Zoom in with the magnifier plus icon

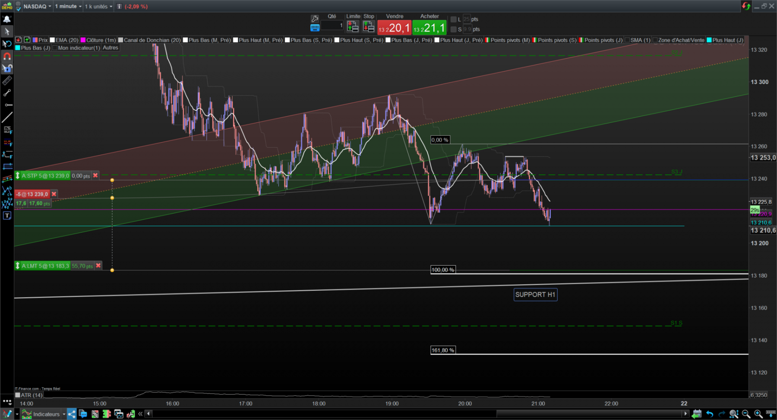758,414
